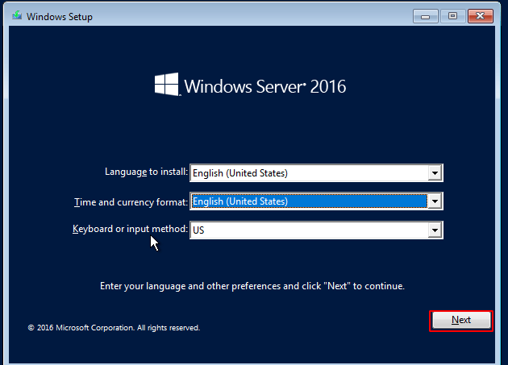This screenshot has width=508, height=365.
Task: Open the Keyboard or input method box
Action: 316,230
